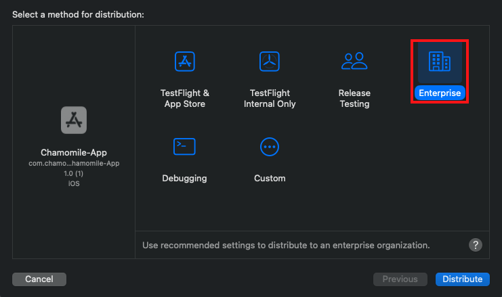Click the com.chamo…hamomile-App bundle identifier
Viewport: 502px width, 297px height.
73,164
